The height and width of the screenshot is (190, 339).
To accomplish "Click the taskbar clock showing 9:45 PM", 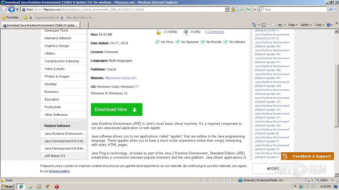I will coord(325,187).
